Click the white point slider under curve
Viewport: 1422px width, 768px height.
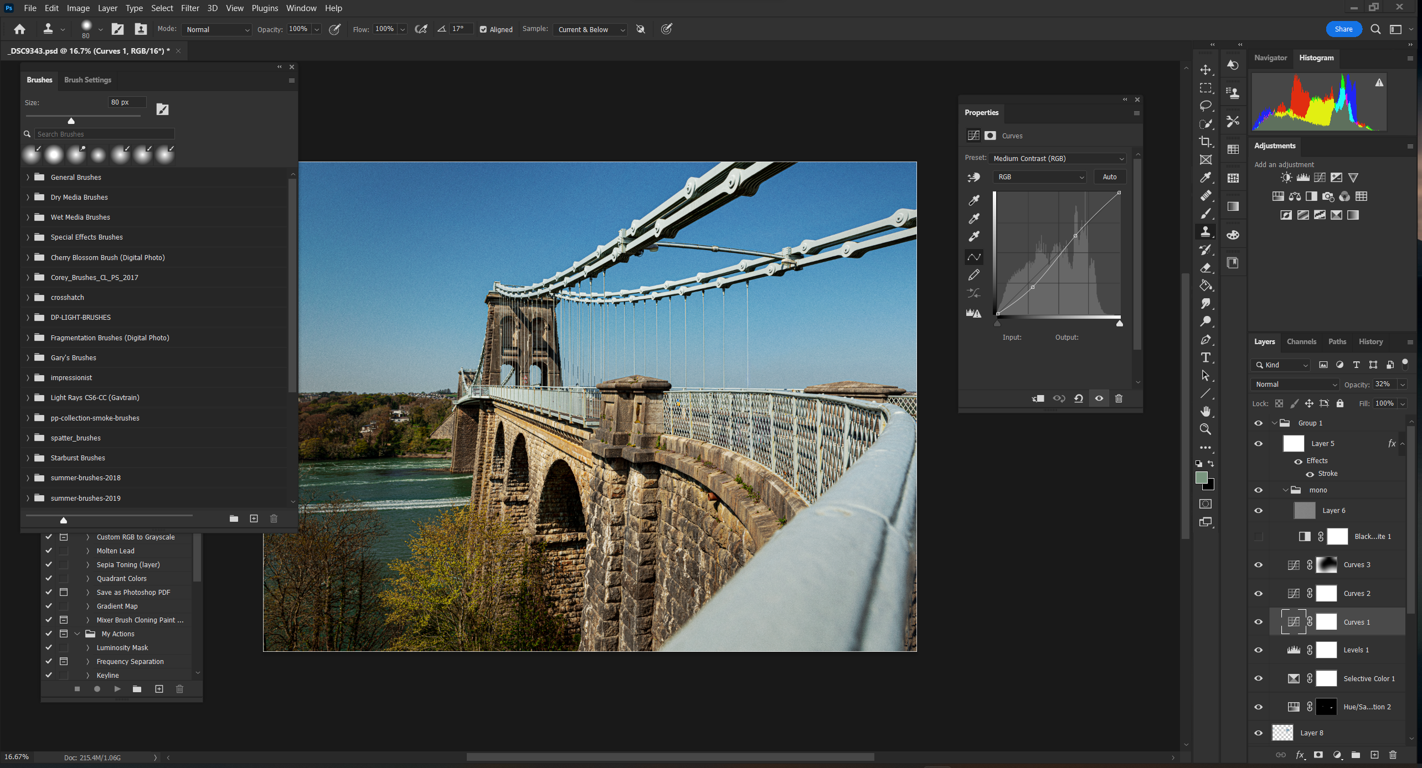pos(1119,324)
